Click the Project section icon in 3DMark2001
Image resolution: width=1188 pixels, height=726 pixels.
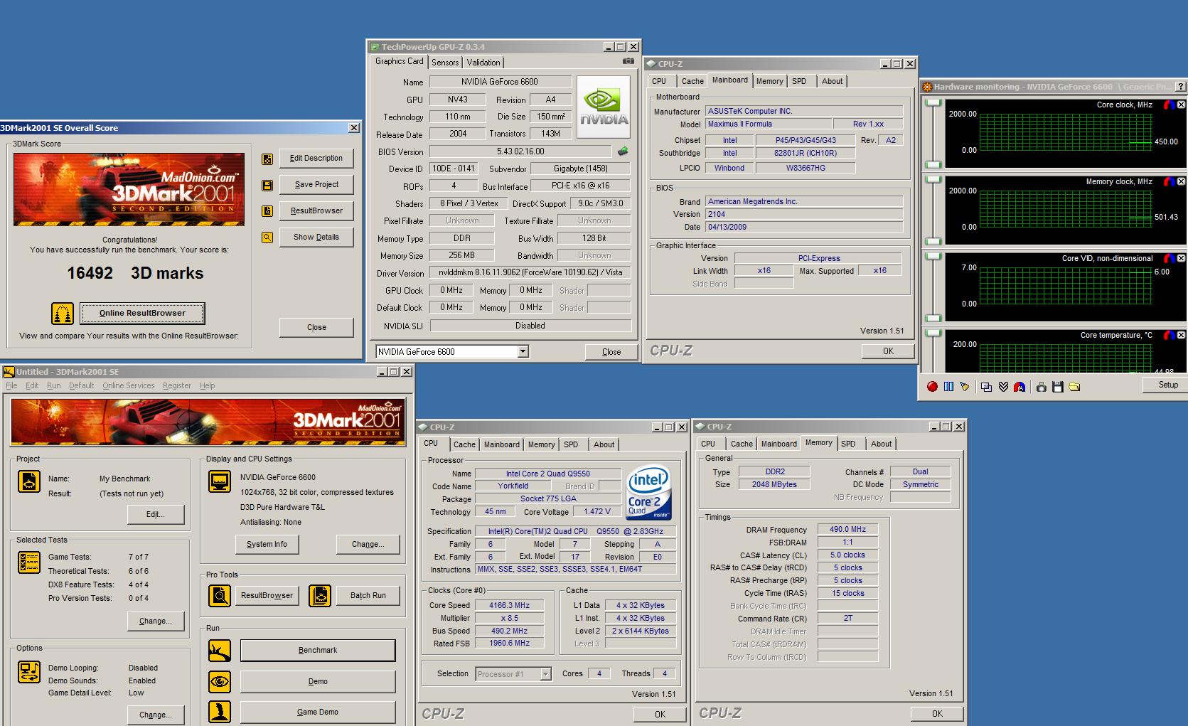point(29,481)
